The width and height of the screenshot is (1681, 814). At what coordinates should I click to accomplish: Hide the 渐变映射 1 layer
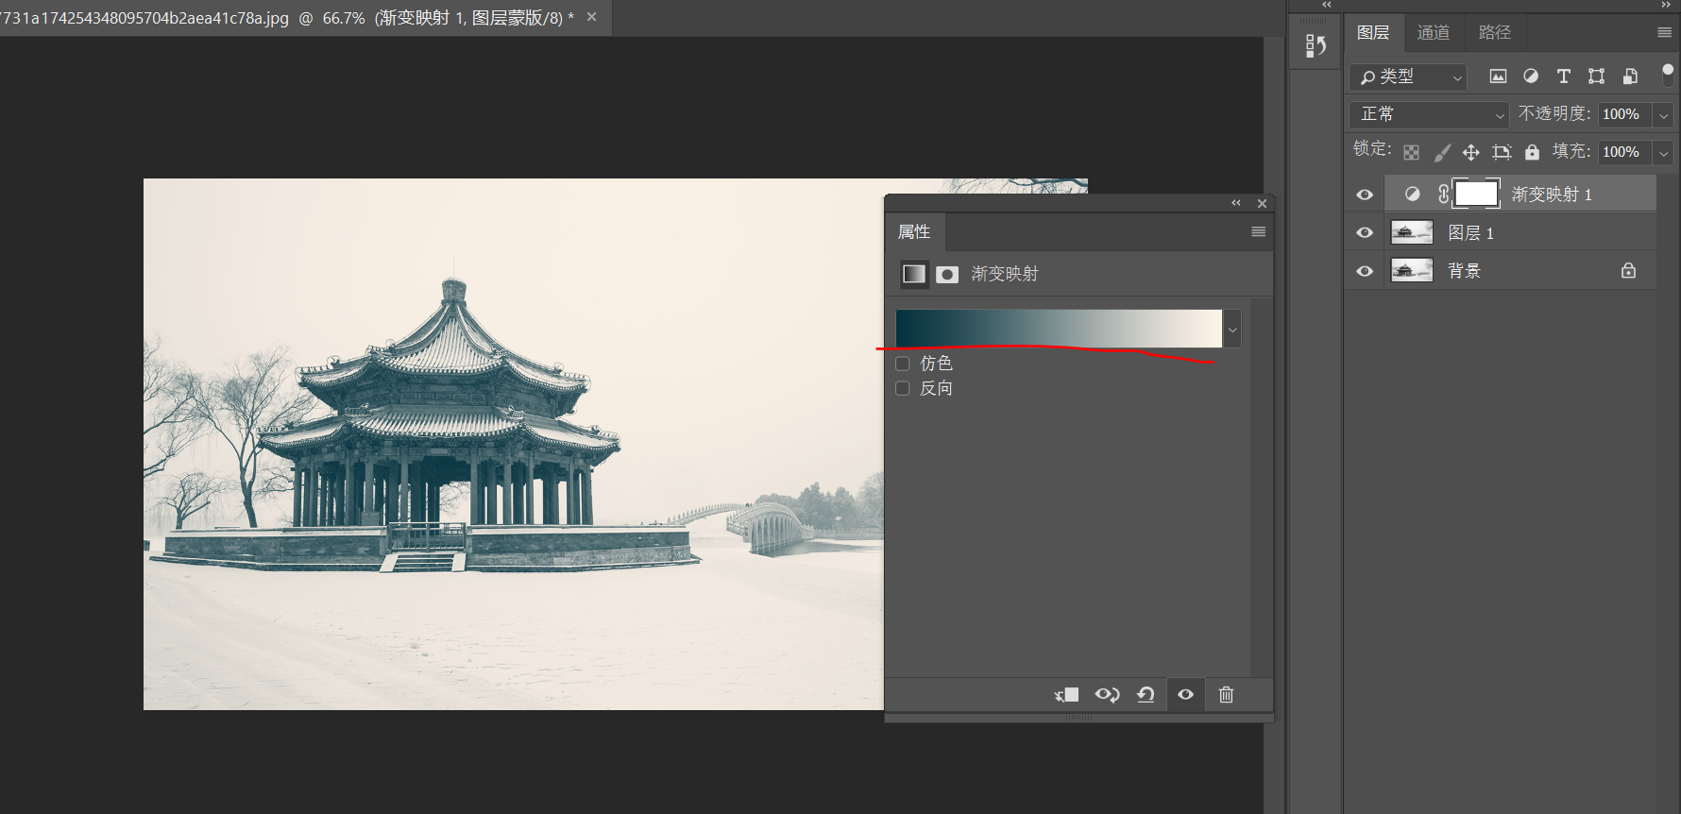[1365, 195]
